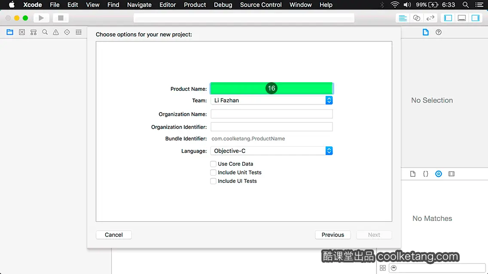This screenshot has width=488, height=274.
Task: Show the Assistant editor
Action: tap(416, 18)
